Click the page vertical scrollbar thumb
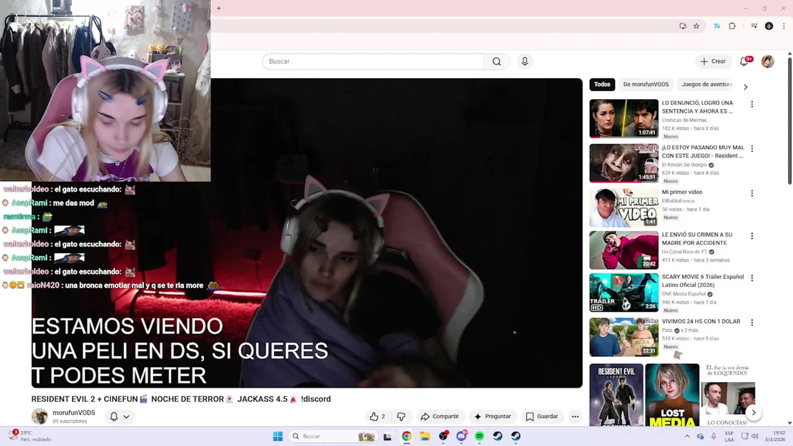This screenshot has width=793, height=446. click(x=790, y=121)
